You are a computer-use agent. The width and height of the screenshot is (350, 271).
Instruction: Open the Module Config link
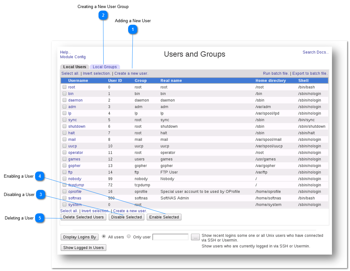coord(73,57)
